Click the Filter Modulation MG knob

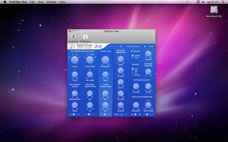coord(105,94)
